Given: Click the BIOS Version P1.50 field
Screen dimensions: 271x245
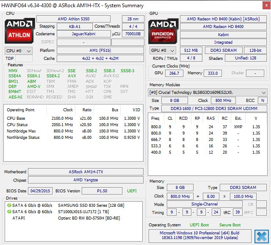Looking at the screenshot, I should 102,191.
